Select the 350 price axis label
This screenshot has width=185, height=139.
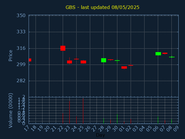pos(21,15)
